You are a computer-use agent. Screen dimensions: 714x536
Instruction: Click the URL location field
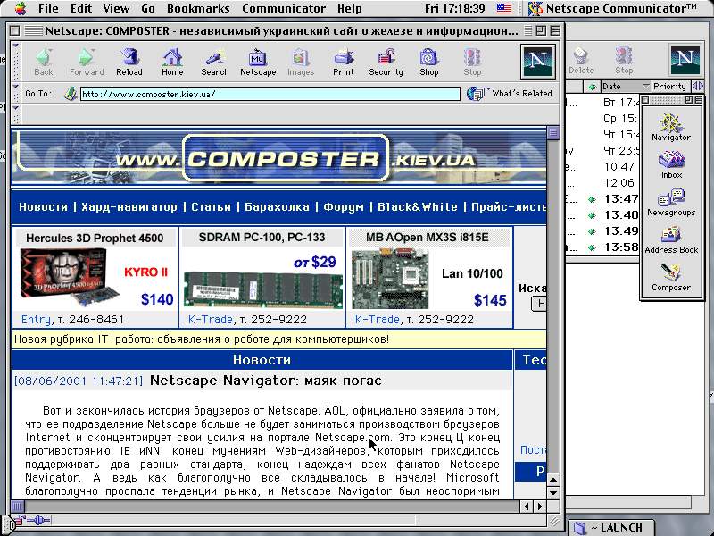tap(270, 94)
